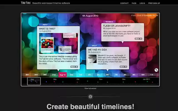Click the ABOUT tag above We Had An Idea
This screenshot has height=111, width=178.
tap(94, 46)
